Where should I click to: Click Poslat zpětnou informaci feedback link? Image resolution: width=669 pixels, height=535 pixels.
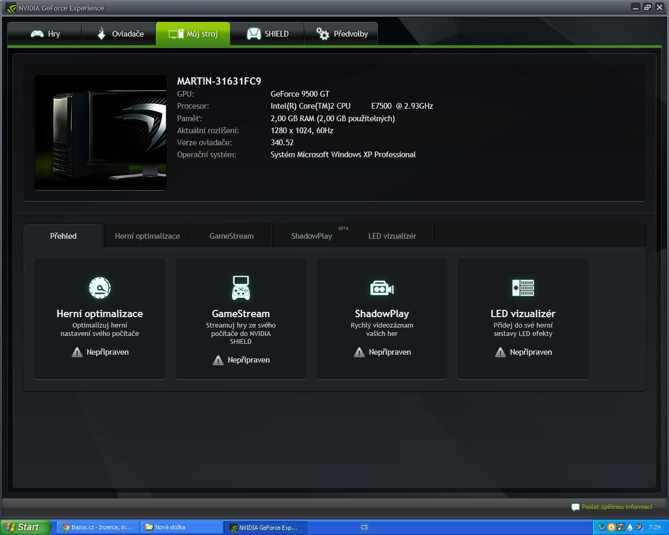coord(617,507)
